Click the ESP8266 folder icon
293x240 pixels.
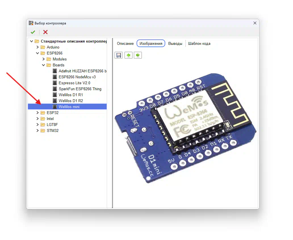click(x=43, y=53)
